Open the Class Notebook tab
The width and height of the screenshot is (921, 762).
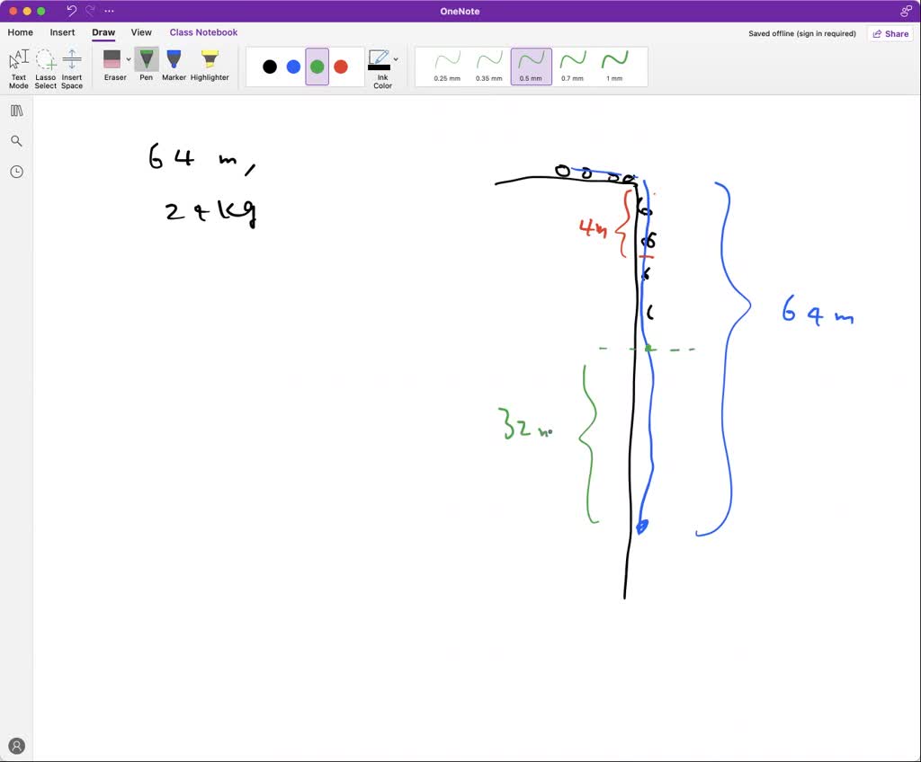pyautogui.click(x=203, y=32)
